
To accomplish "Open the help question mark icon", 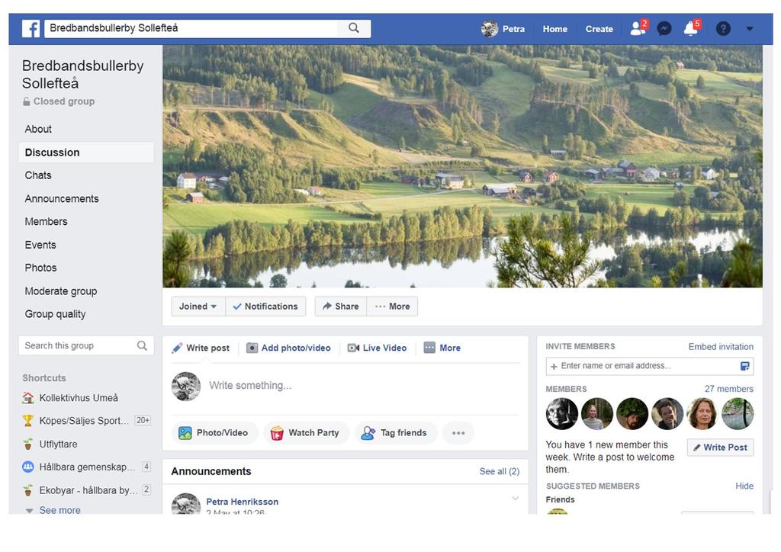I will [x=723, y=29].
